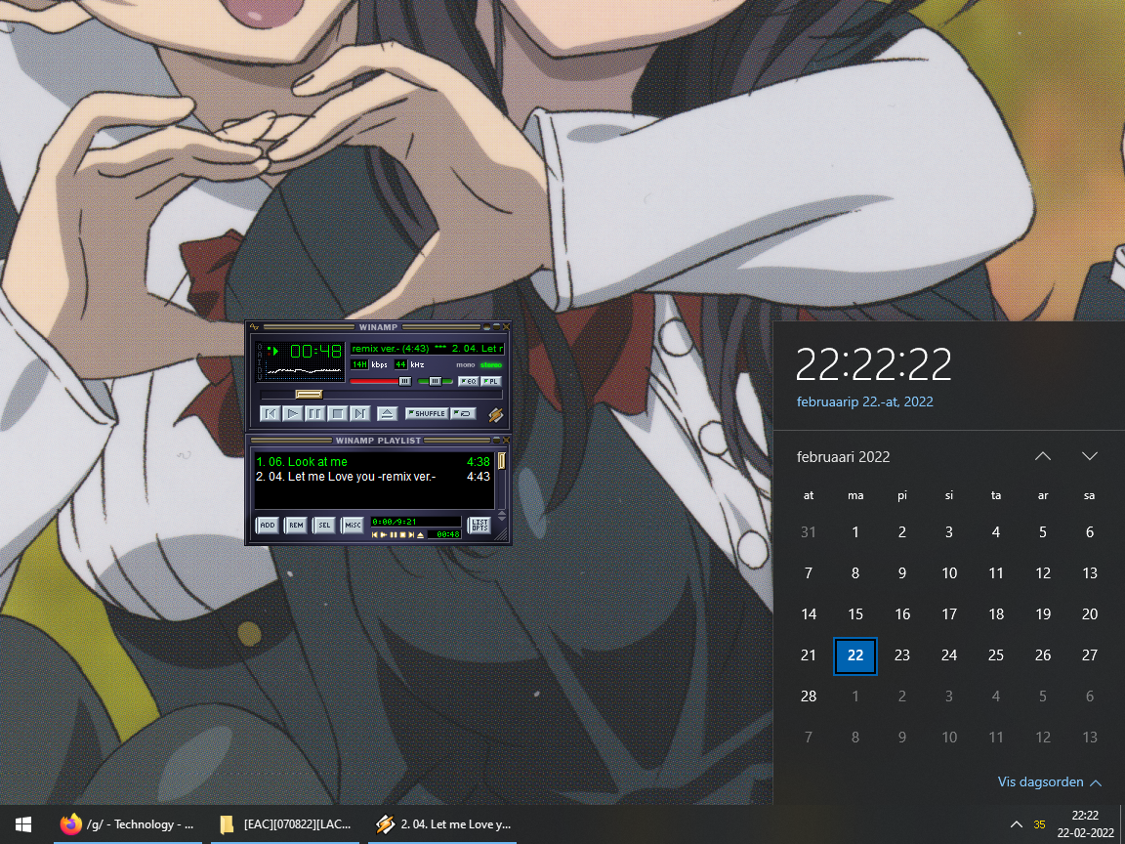Select February 5 in the calendar
The height and width of the screenshot is (844, 1125).
point(1043,532)
